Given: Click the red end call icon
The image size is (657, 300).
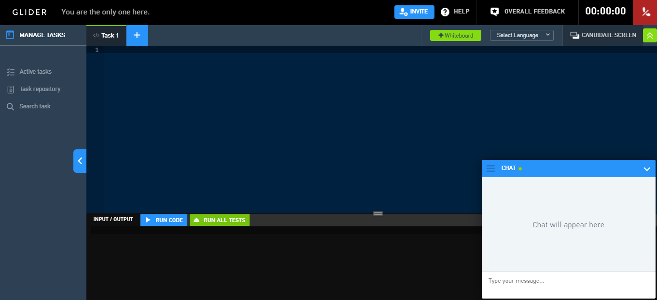Looking at the screenshot, I should (x=645, y=12).
